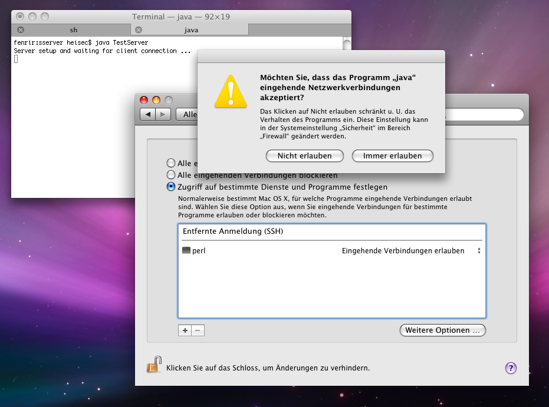The width and height of the screenshot is (549, 407).
Task: Close the System Preferences window
Action: pos(144,100)
